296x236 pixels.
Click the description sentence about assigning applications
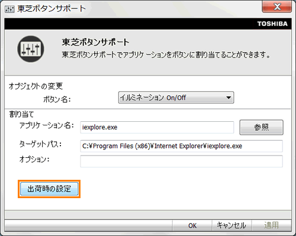[x=166, y=54]
